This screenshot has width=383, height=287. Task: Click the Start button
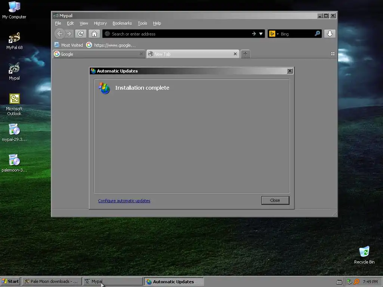(x=10, y=281)
